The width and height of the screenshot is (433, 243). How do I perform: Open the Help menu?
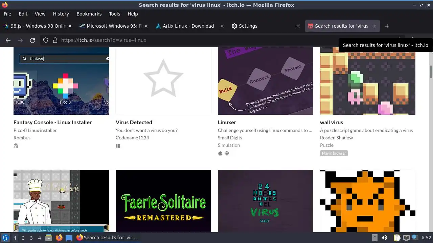133,14
